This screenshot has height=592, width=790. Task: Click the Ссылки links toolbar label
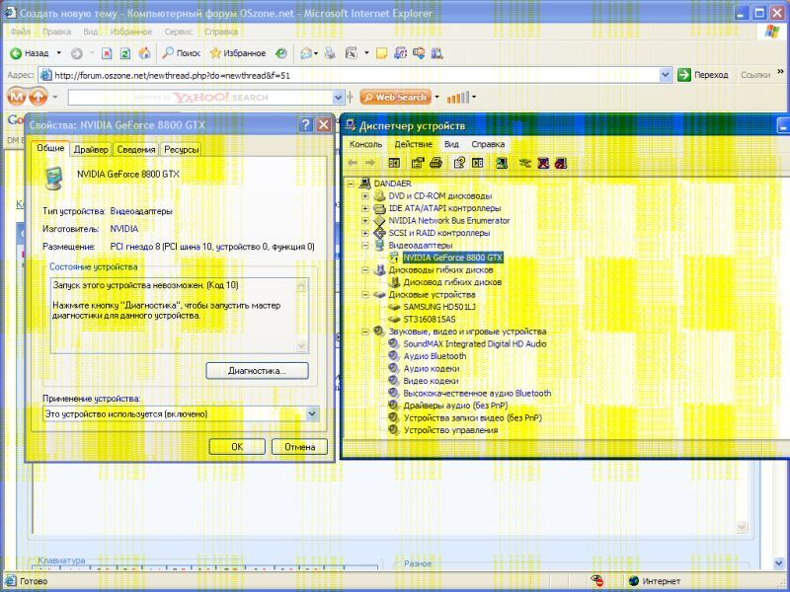coord(755,75)
